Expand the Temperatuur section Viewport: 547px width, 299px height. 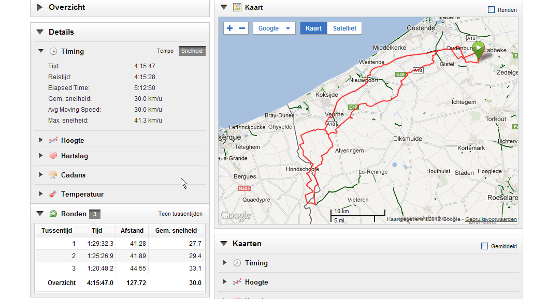pos(41,194)
